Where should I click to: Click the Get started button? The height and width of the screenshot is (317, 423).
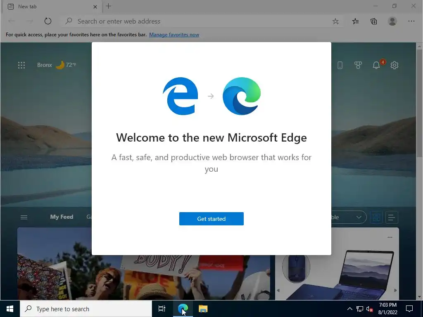click(x=211, y=219)
